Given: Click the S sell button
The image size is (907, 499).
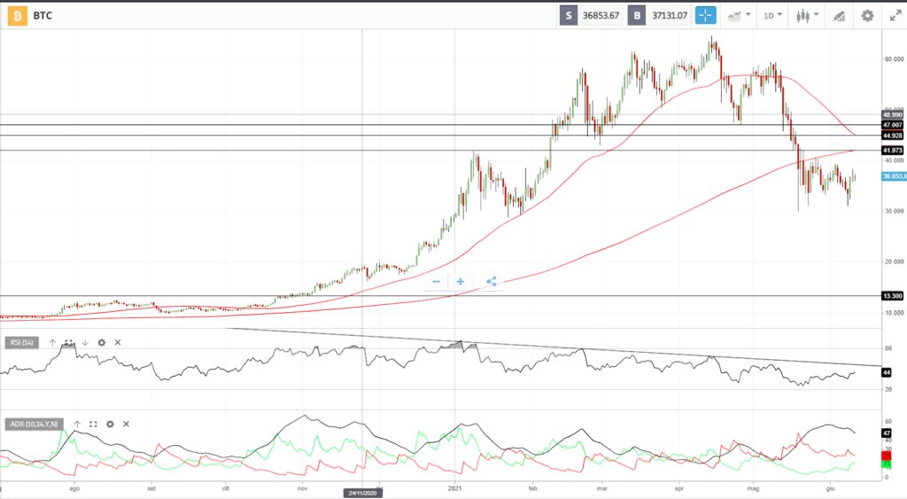Looking at the screenshot, I should (568, 16).
